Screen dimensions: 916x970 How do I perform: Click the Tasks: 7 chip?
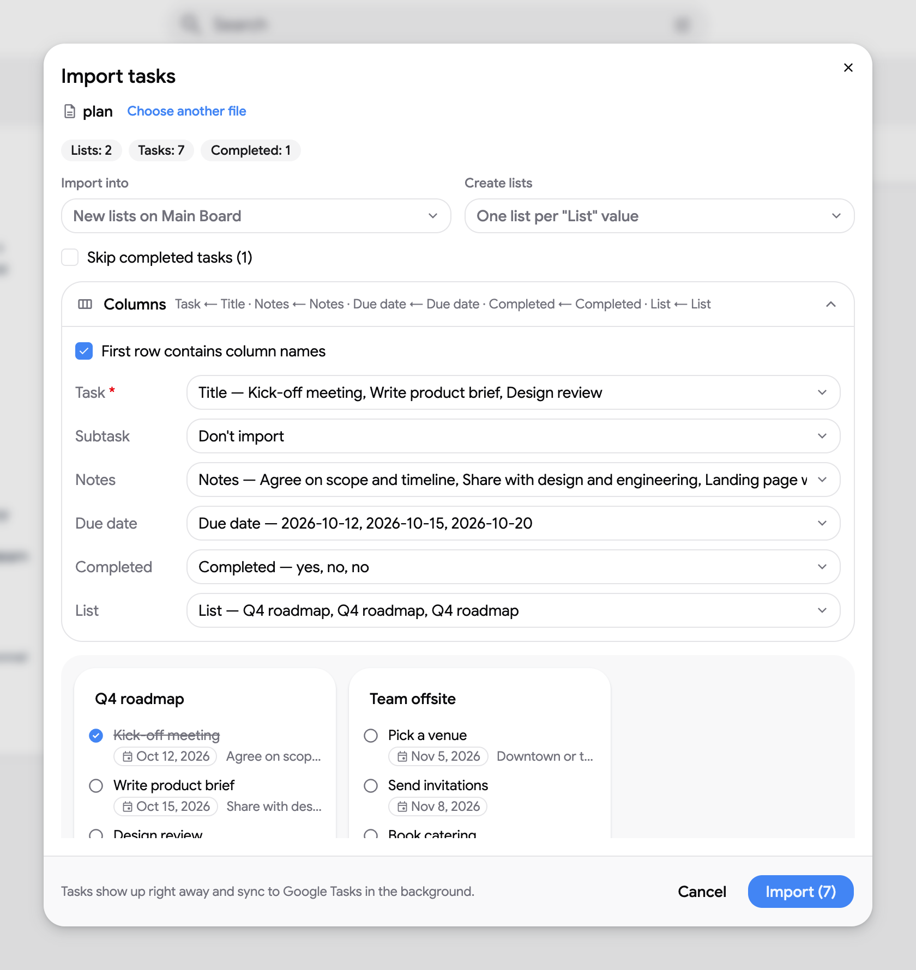[x=161, y=150]
